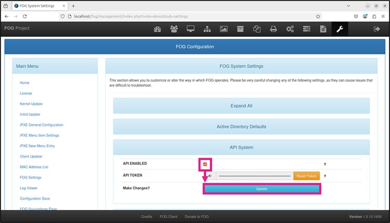Click the Reset Token button
Image resolution: width=390 pixels, height=223 pixels.
tap(306, 176)
